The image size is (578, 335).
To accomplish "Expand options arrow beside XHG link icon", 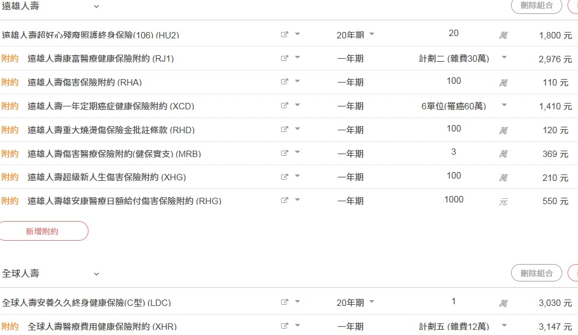I will 298,176.
